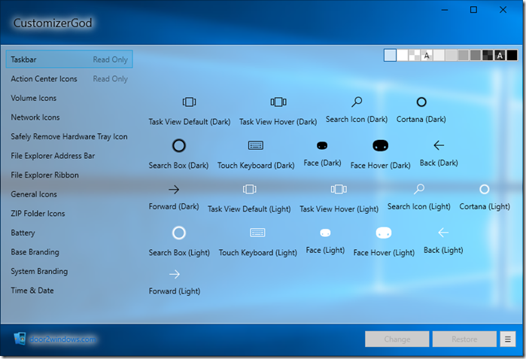Go to the Network Icons category
The width and height of the screenshot is (526, 359).
(x=69, y=117)
